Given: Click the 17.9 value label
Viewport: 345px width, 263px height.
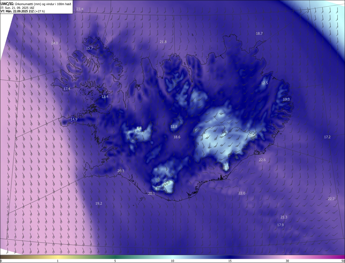Looking at the screenshot, I should 280,225.
